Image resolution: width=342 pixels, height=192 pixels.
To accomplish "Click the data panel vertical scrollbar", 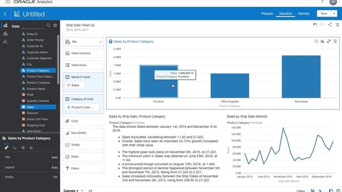I will tap(58, 59).
